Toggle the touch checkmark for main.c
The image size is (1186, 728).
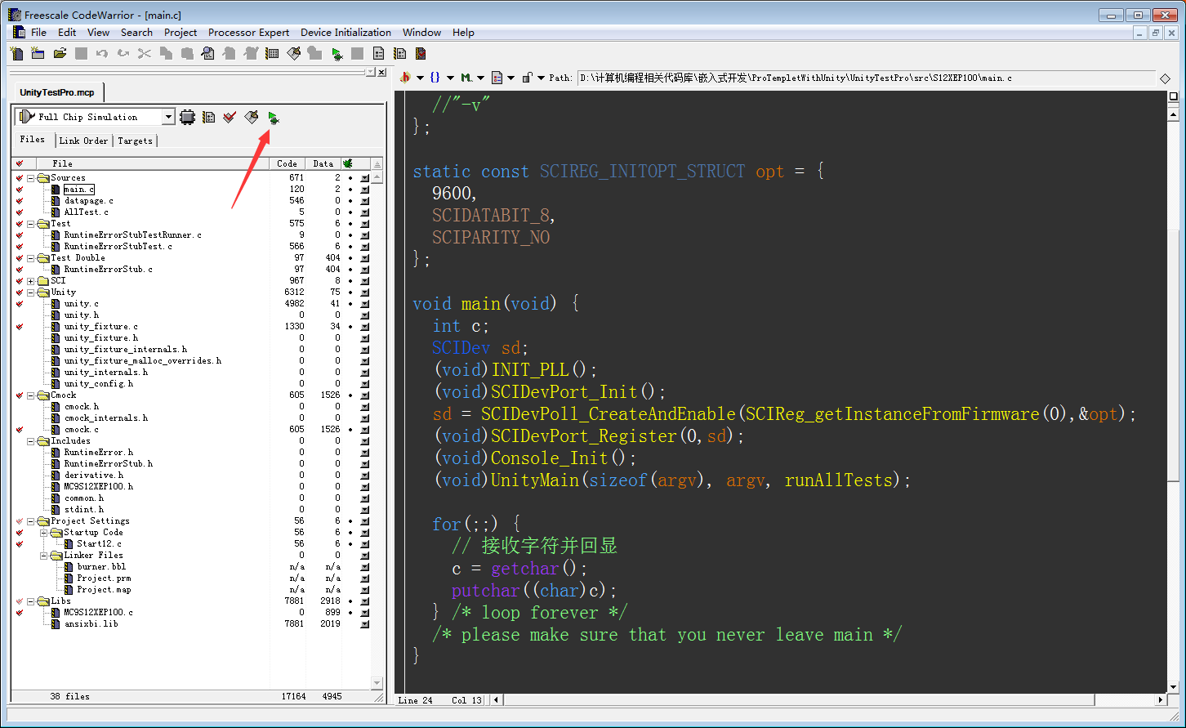20,189
